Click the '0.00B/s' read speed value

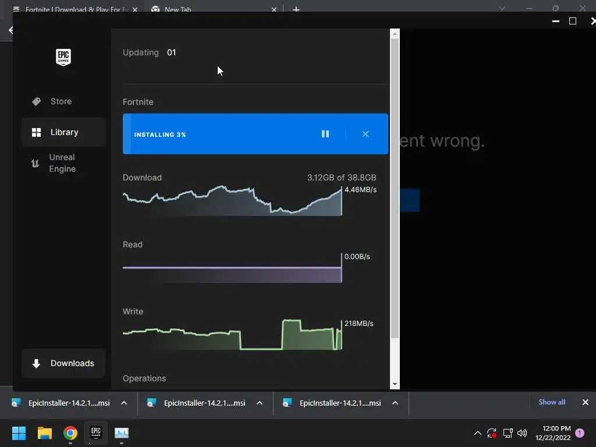[x=357, y=257]
